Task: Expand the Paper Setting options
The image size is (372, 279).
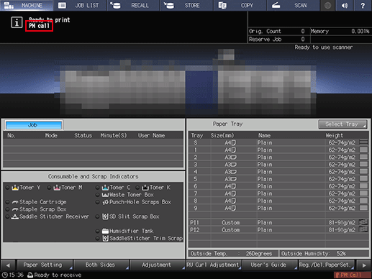Action: click(45, 265)
